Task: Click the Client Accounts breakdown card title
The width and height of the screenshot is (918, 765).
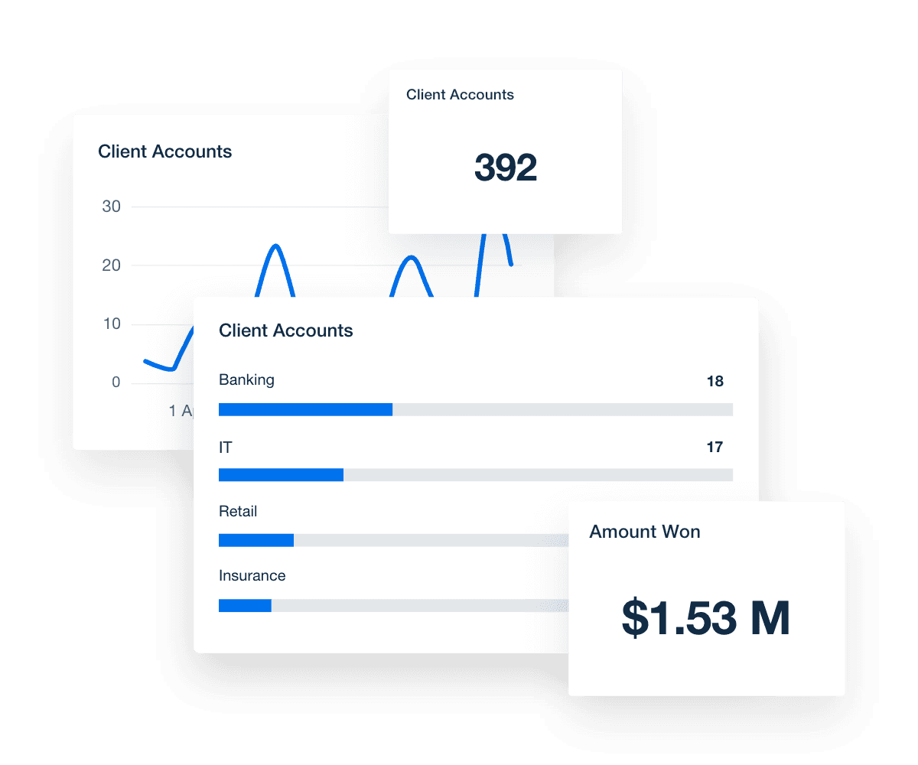Action: tap(286, 330)
